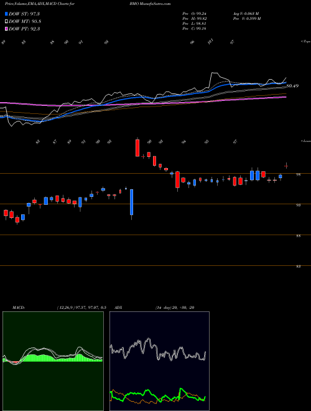Click the 'Pre L: 98.81' low value
311x411 pixels.
(x=194, y=24)
